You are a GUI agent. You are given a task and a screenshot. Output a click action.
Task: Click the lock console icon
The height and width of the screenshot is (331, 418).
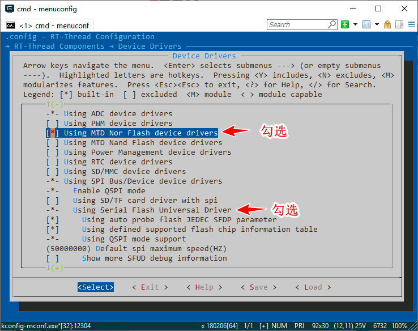click(387, 24)
